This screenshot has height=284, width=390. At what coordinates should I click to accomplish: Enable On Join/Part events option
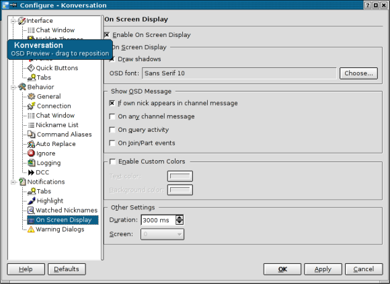(112, 143)
